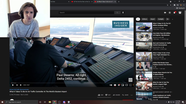Image resolution: width=186 pixels, height=104 pixels.
Task: Click the SHARE button below video
Action: pyautogui.click(x=116, y=95)
